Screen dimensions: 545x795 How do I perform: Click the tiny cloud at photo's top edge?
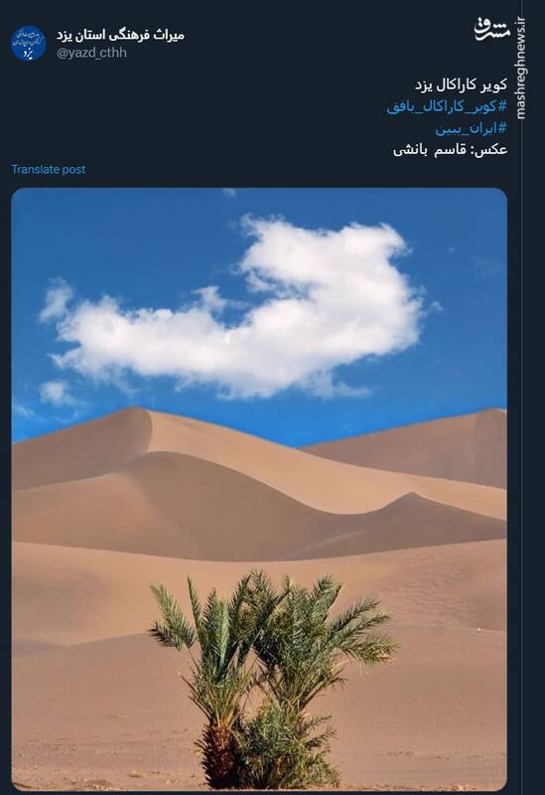coord(229,192)
